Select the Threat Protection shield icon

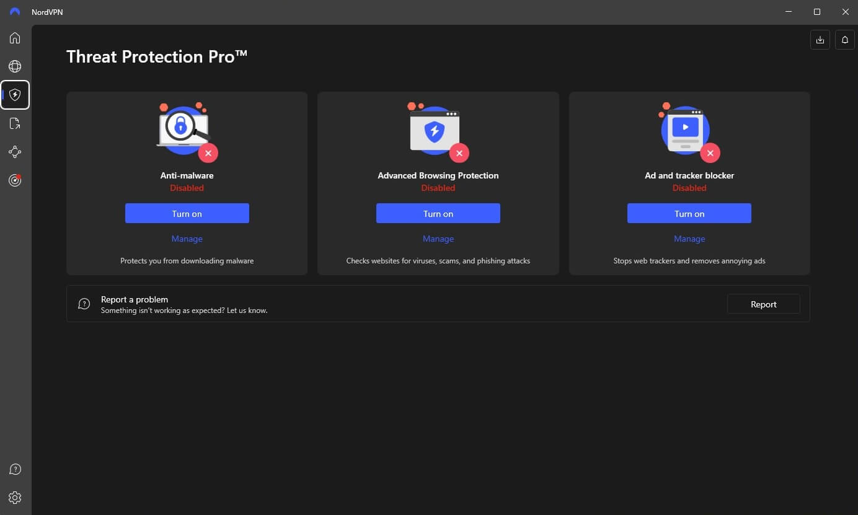[x=15, y=95]
